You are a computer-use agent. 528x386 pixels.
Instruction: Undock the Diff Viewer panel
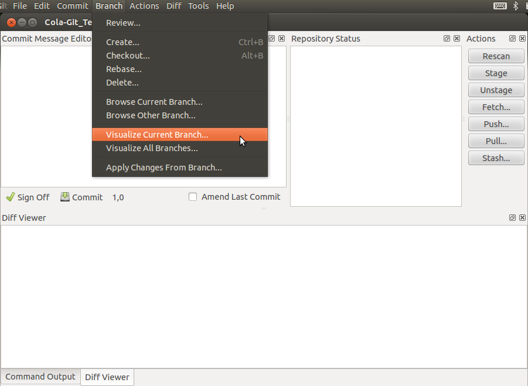pyautogui.click(x=512, y=217)
